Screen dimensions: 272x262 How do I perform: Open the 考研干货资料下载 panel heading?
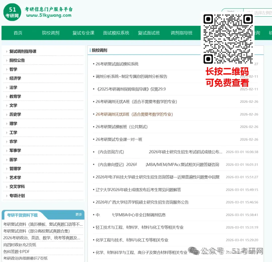point(22,215)
